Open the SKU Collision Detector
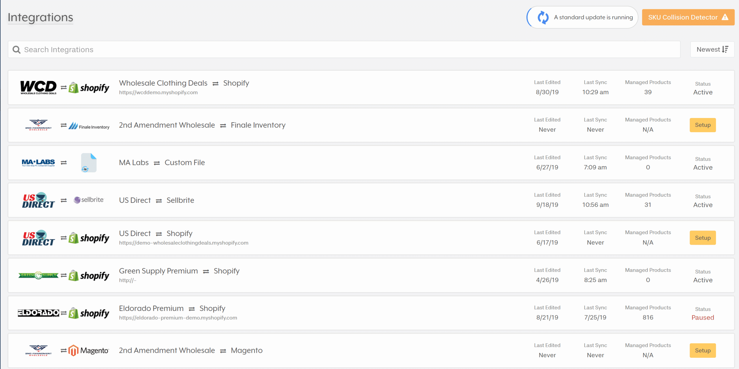This screenshot has height=369, width=739. 688,17
